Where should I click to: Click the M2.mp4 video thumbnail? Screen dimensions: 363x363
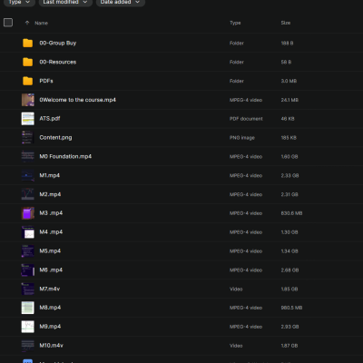coord(27,194)
